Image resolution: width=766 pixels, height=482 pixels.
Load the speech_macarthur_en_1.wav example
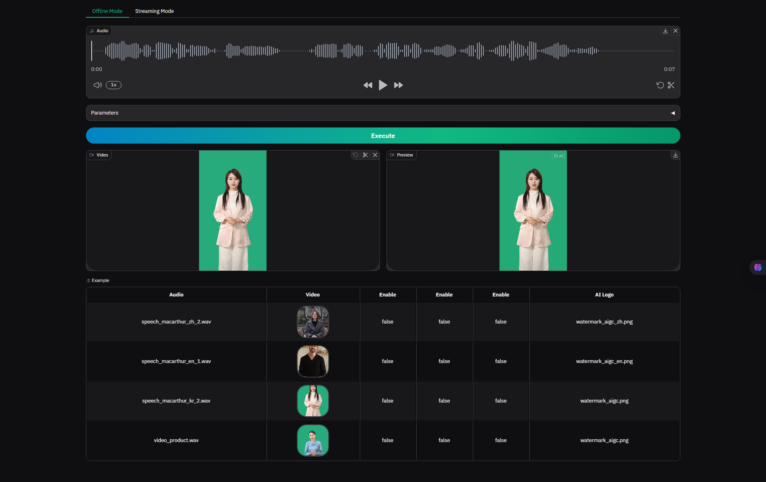click(176, 361)
